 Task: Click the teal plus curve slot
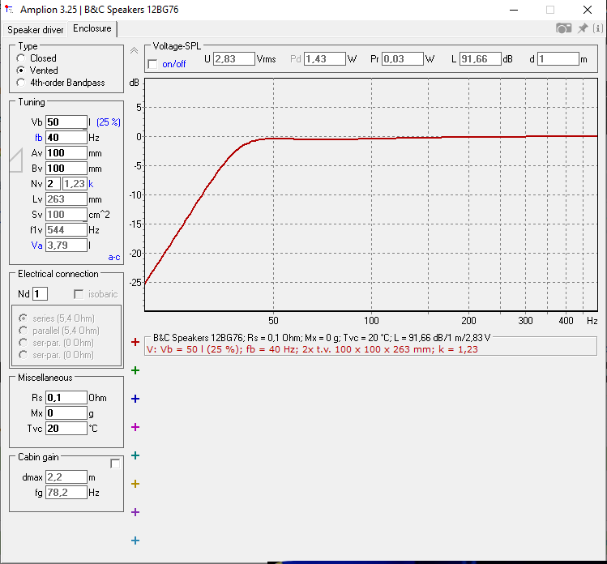click(x=135, y=455)
